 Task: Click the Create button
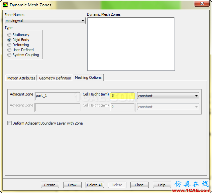coord(50,185)
